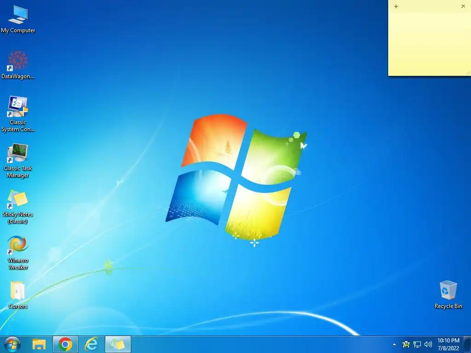The image size is (471, 353).
Task: Switch to Google Chrome in taskbar
Action: click(65, 344)
